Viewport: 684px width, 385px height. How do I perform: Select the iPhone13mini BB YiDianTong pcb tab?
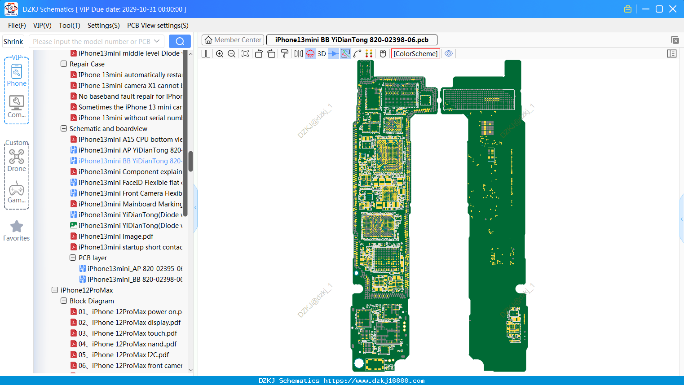pyautogui.click(x=352, y=40)
